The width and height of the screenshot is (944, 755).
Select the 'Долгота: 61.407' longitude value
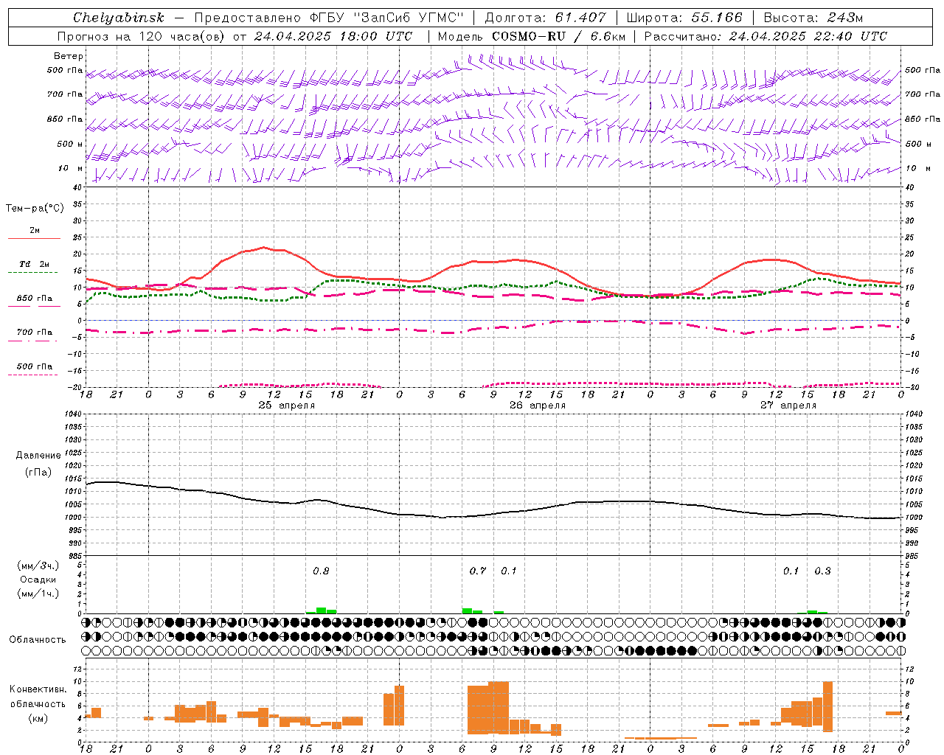[x=546, y=18]
